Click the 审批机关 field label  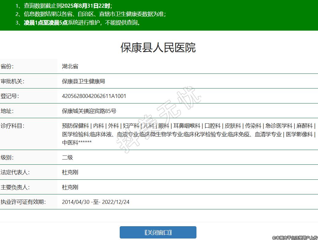pos(12,81)
